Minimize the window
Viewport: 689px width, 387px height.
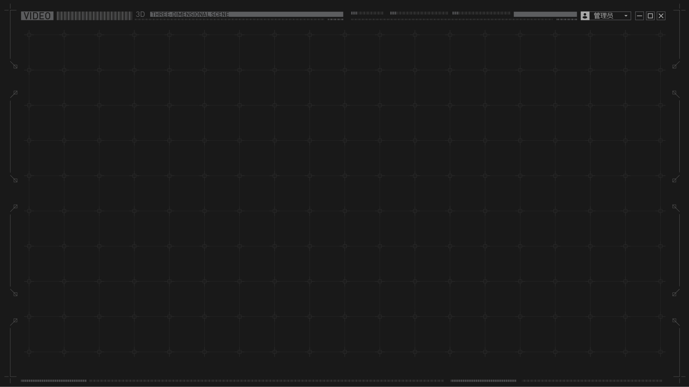[x=639, y=16]
